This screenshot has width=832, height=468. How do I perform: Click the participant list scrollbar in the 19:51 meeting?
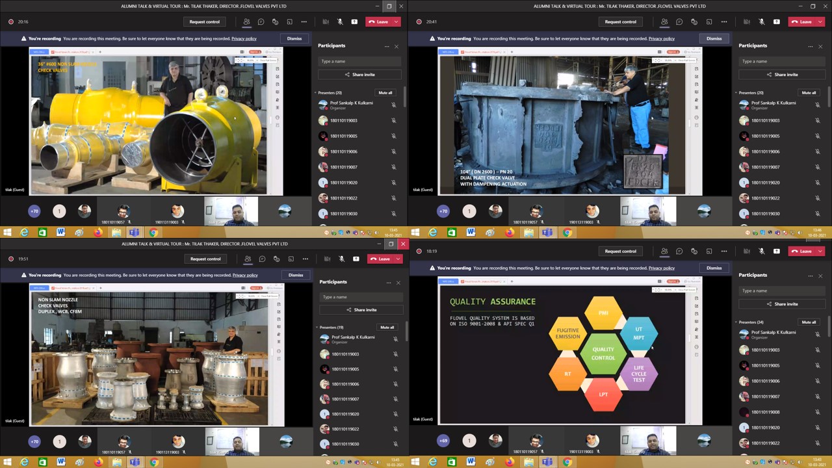[406, 331]
